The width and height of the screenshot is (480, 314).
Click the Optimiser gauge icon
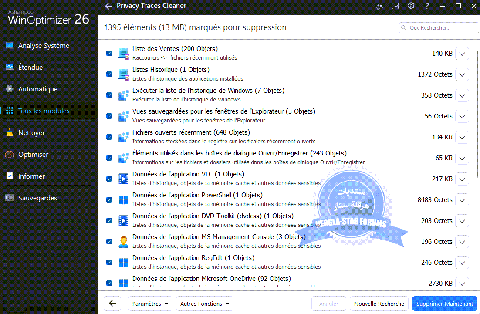[x=10, y=154]
